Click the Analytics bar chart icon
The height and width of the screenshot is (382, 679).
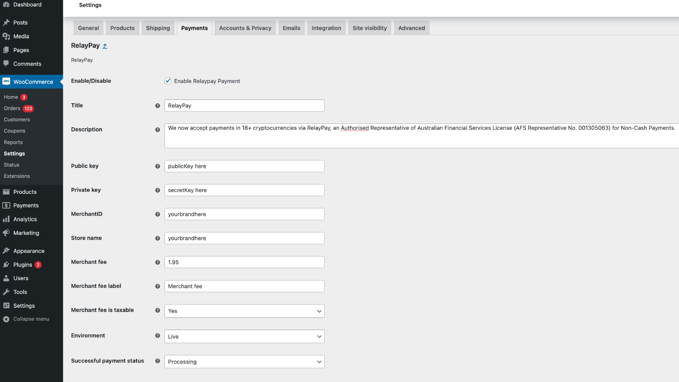pyautogui.click(x=6, y=219)
